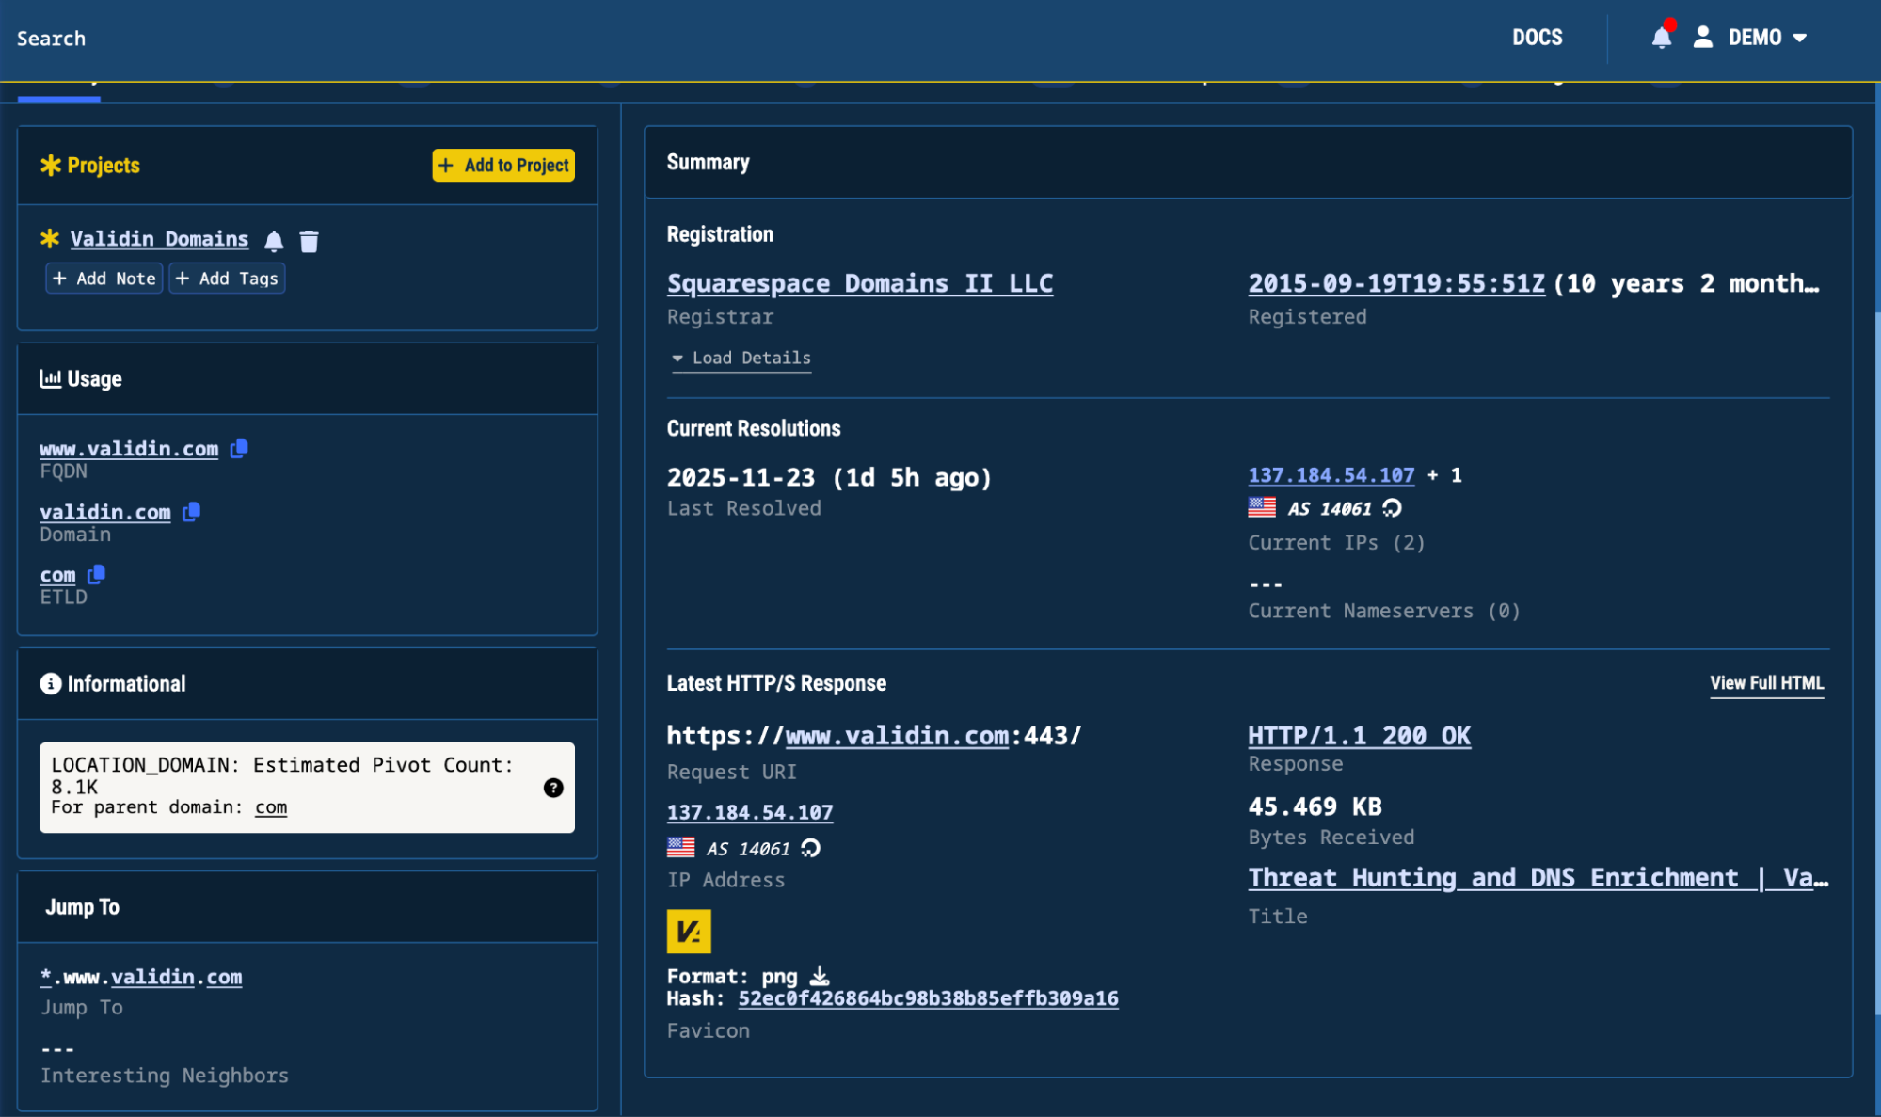Refresh AS 14061 data via refresh icon

pos(1393,508)
